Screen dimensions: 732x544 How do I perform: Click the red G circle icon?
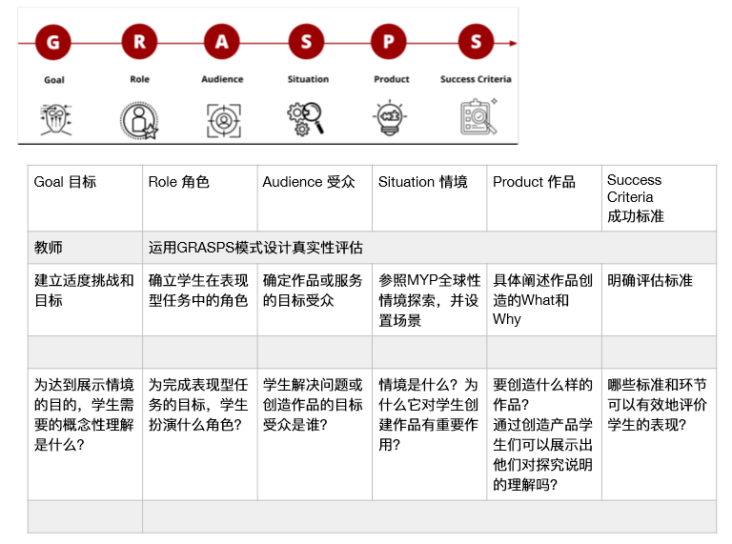53,43
